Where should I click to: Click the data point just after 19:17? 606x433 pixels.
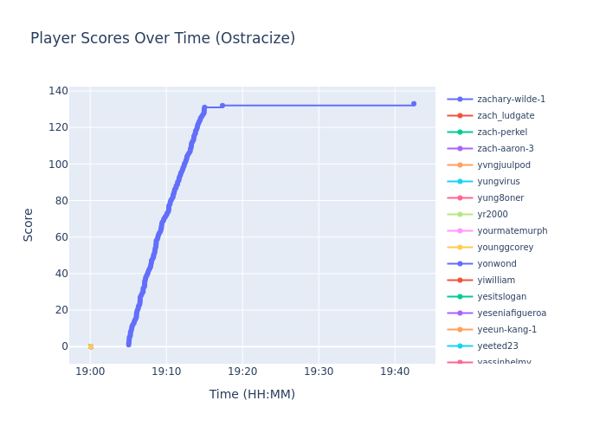click(x=222, y=106)
